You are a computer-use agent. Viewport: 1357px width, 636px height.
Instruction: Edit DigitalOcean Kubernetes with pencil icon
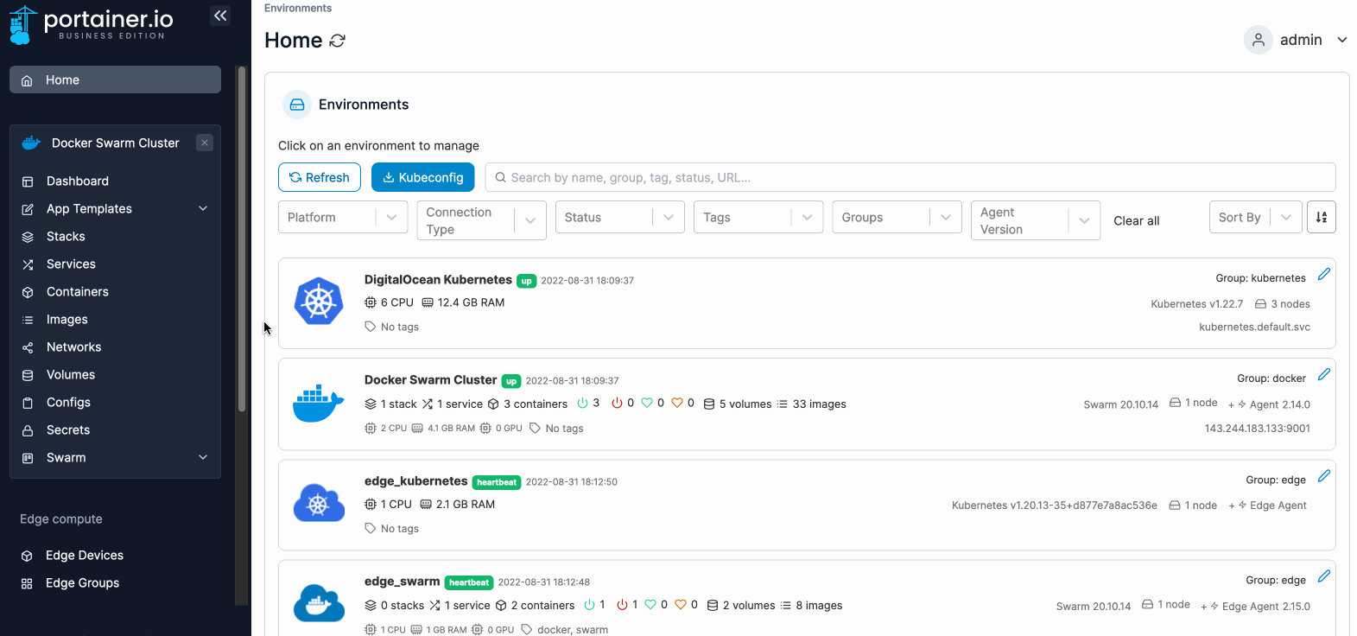[1323, 275]
